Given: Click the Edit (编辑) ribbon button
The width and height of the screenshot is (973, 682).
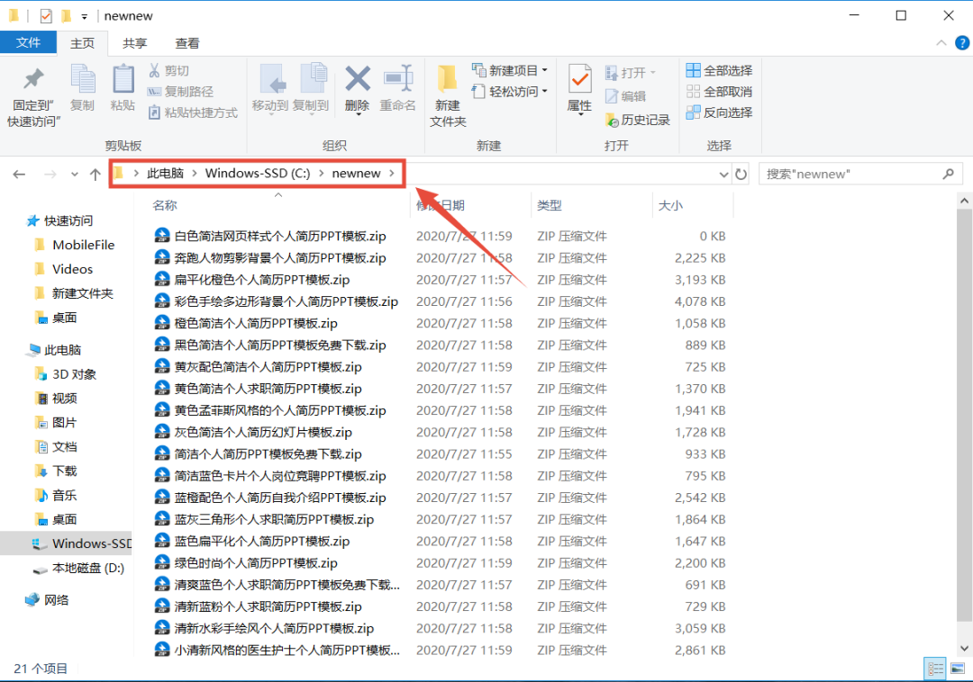Looking at the screenshot, I should (x=625, y=96).
